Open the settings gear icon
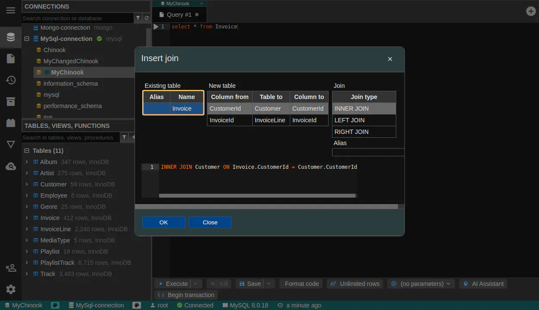This screenshot has height=310, width=539. 11,289
